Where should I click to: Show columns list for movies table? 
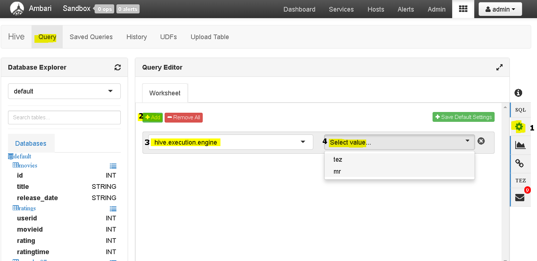click(113, 166)
